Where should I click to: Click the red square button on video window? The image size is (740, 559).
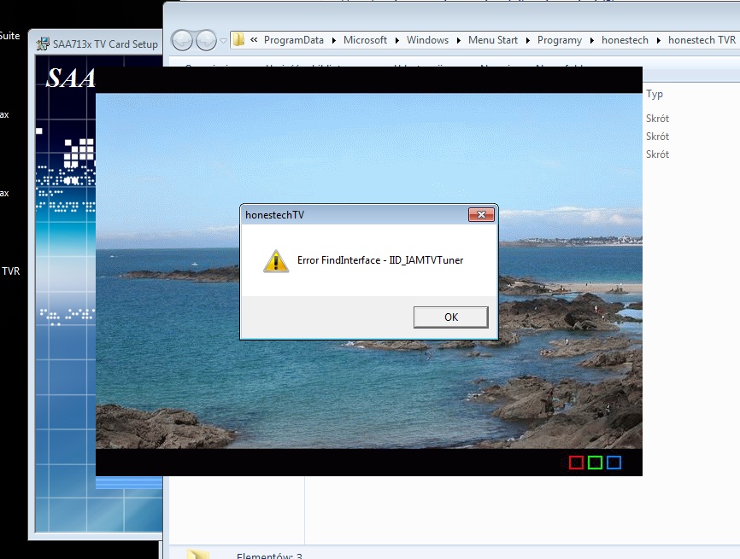pyautogui.click(x=576, y=463)
